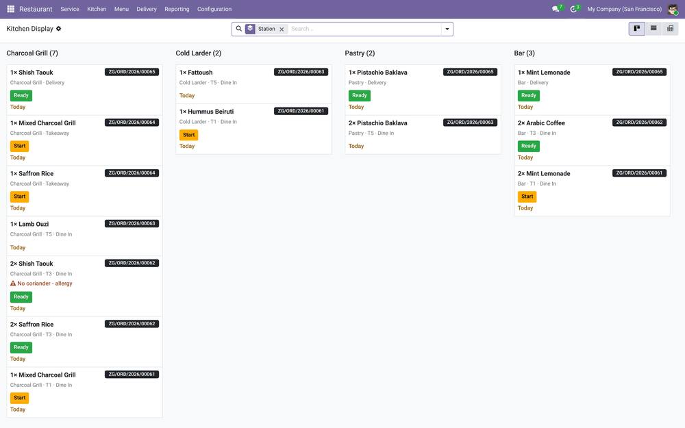Click Ready on 1× Pistachio Baklava card

tap(360, 95)
